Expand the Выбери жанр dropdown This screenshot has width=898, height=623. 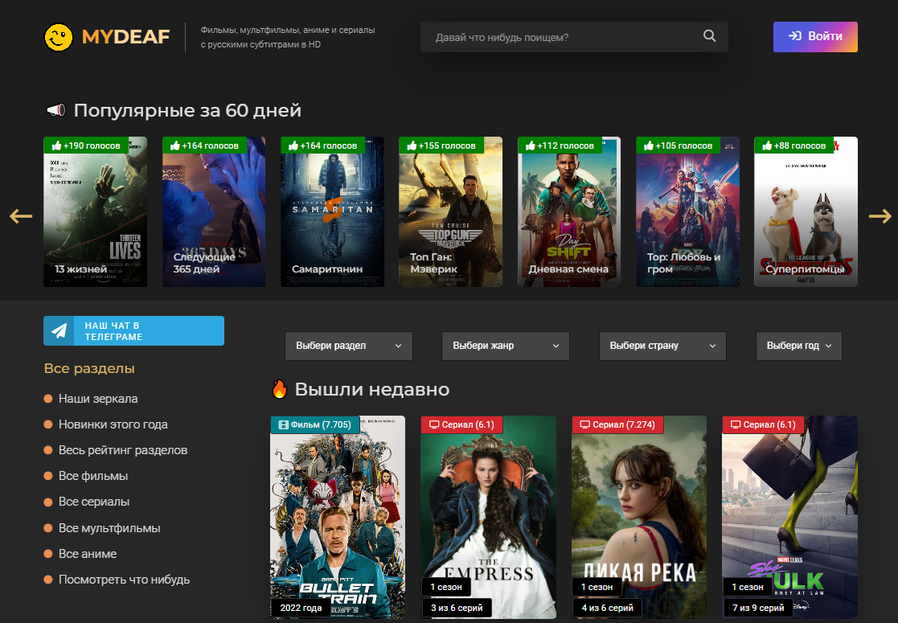click(505, 346)
